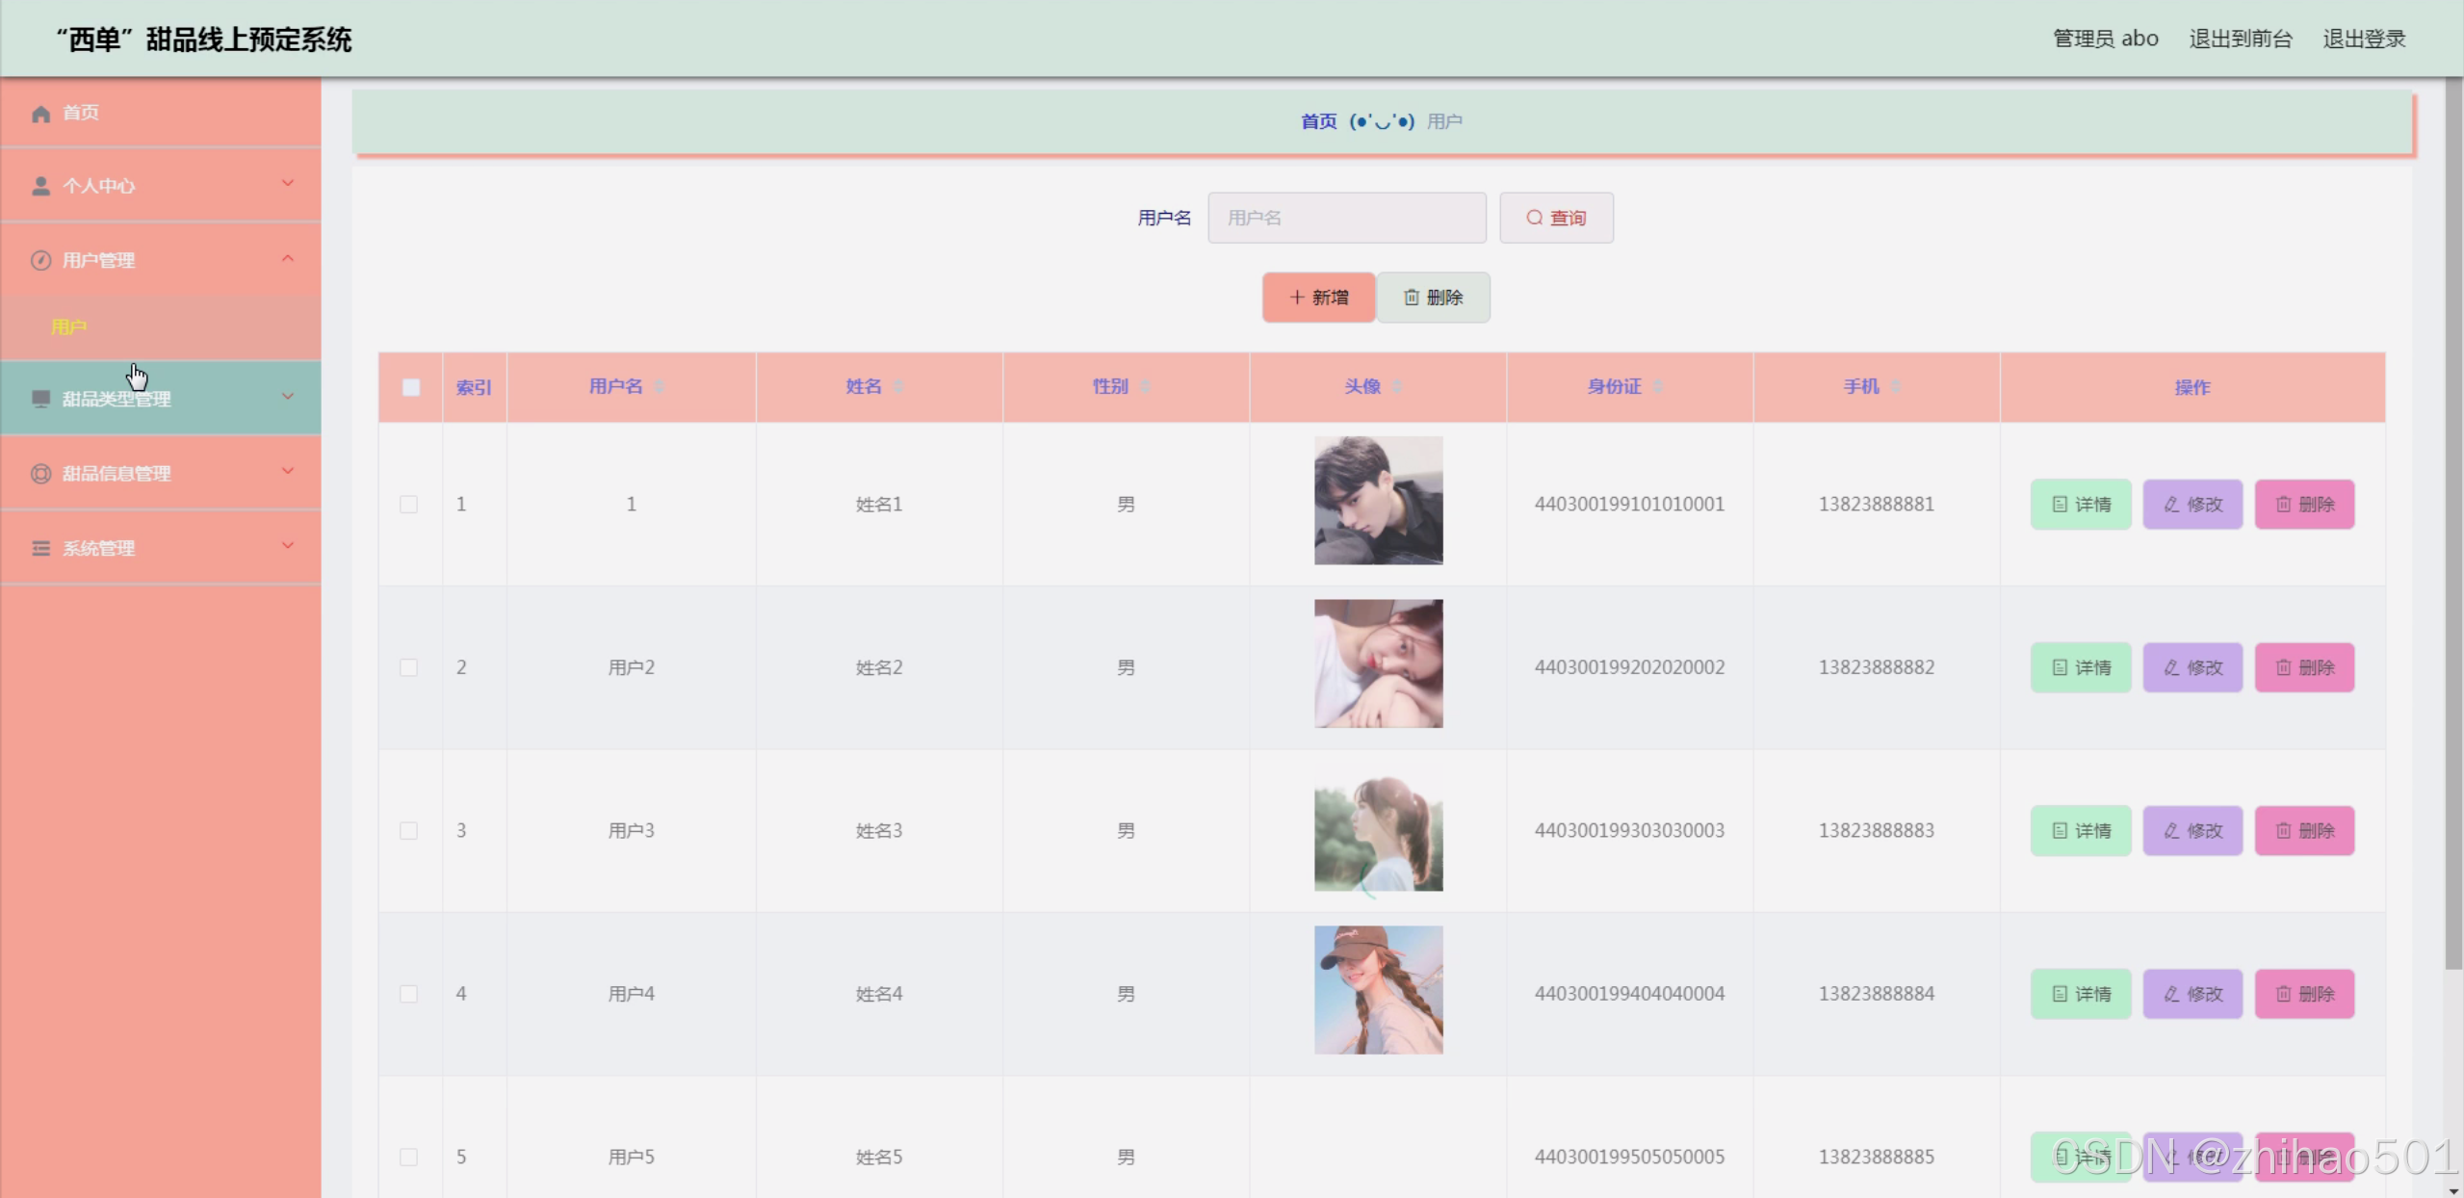
Task: Sort by 用户名 column sort arrows
Action: pos(660,387)
